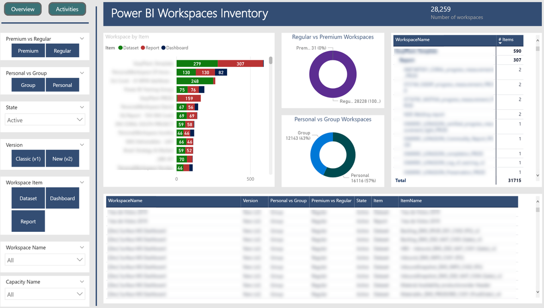Select the Group slicer button
Screen dimensions: 544x308
(x=28, y=85)
